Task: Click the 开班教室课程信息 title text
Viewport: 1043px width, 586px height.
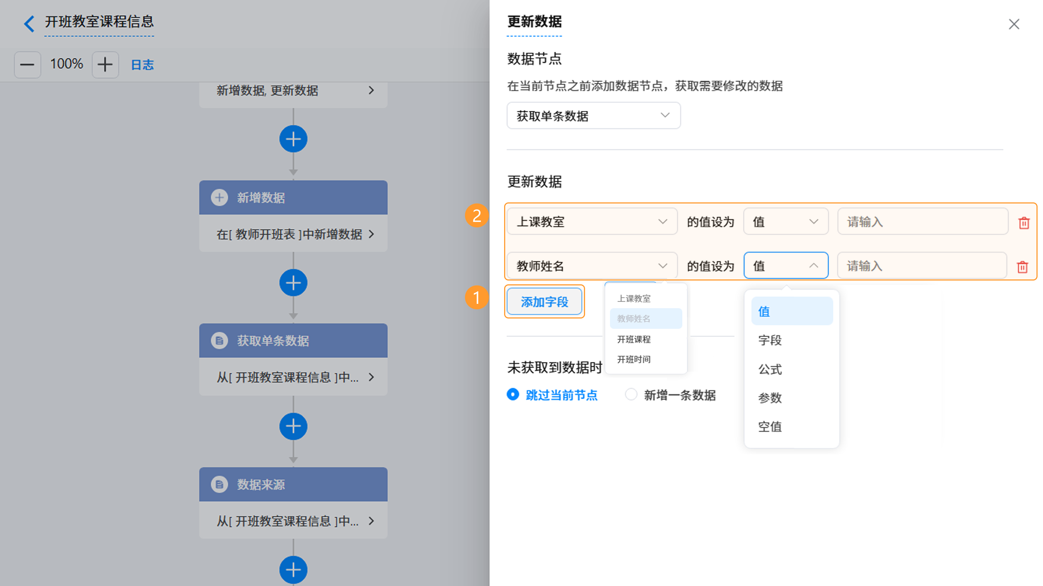Action: tap(99, 21)
